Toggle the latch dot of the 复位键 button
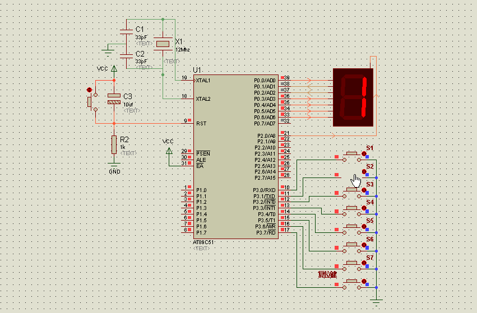This screenshot has height=313, width=477. (364, 282)
